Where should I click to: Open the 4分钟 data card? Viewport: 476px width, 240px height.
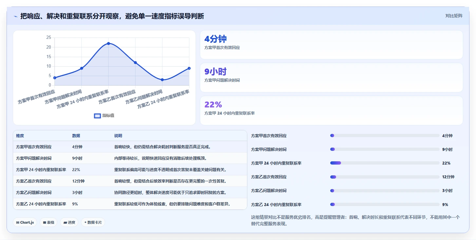pos(331,45)
